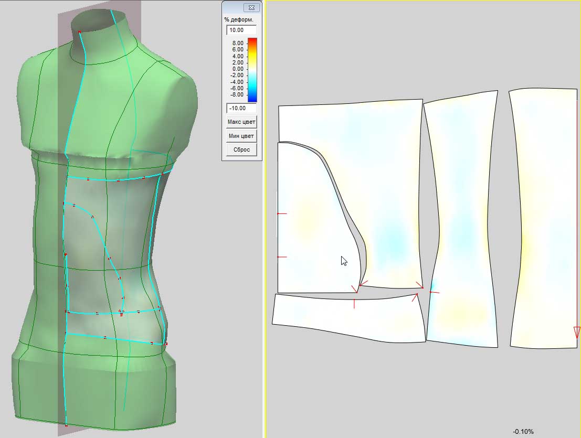Select the narrow rightmost pattern piece
581x438 pixels.
[x=546, y=220]
